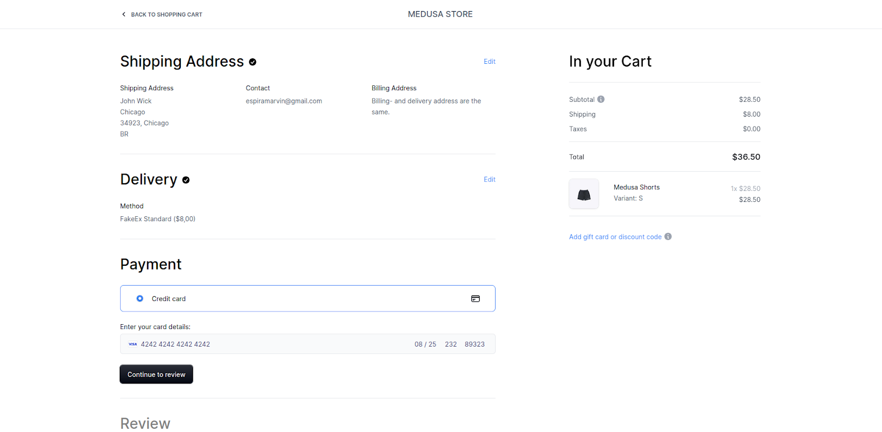
Task: Click the card number field 4242 4242 4242 4242
Action: (x=175, y=344)
